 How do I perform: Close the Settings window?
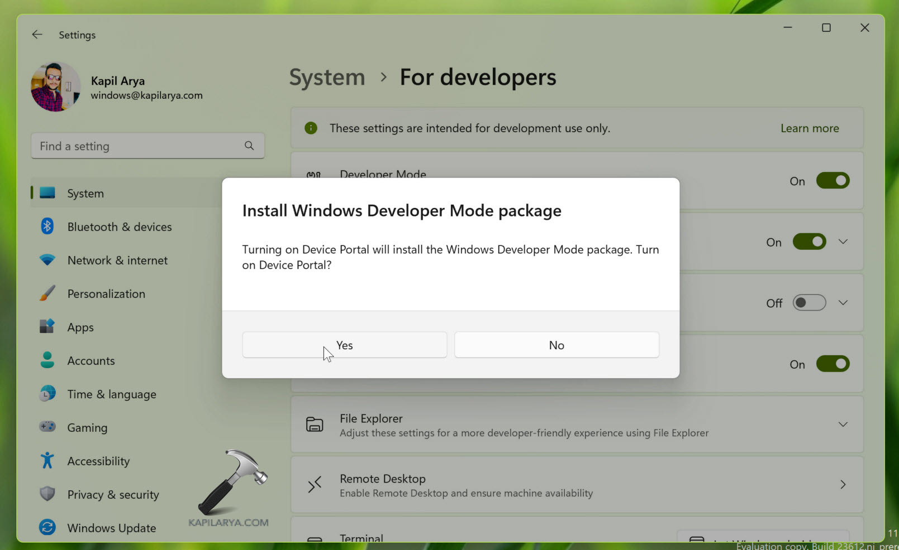click(865, 27)
